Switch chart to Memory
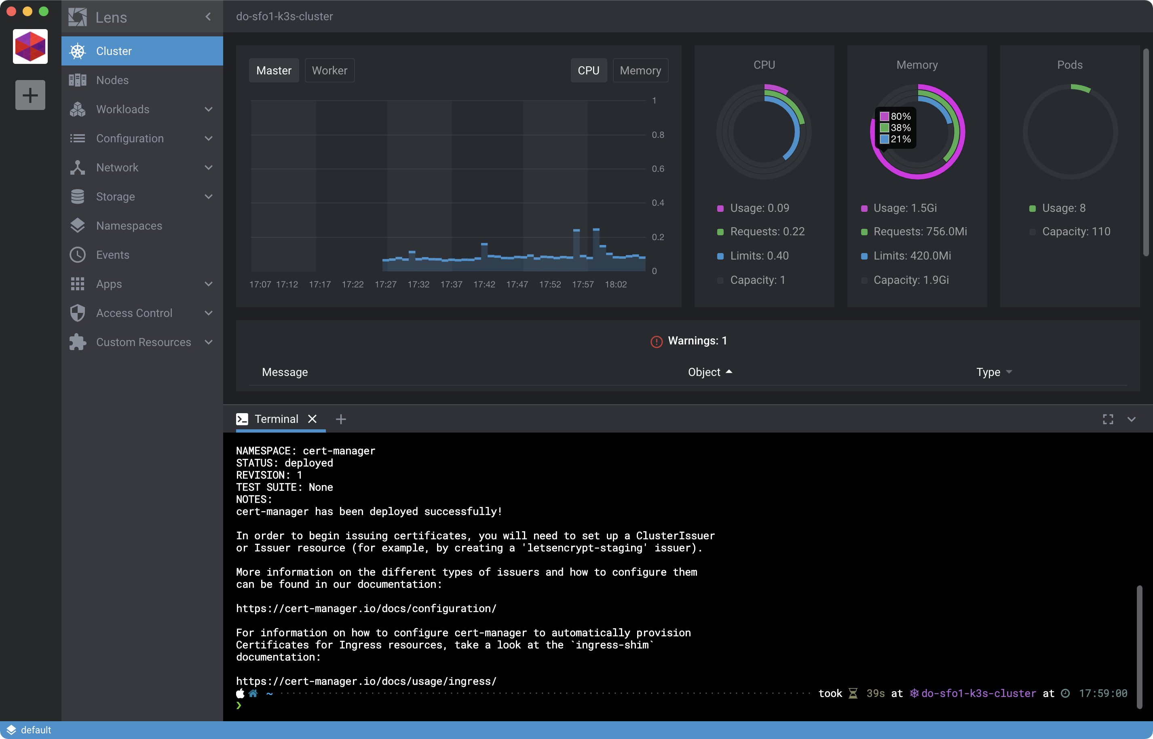This screenshot has width=1153, height=739. point(640,70)
